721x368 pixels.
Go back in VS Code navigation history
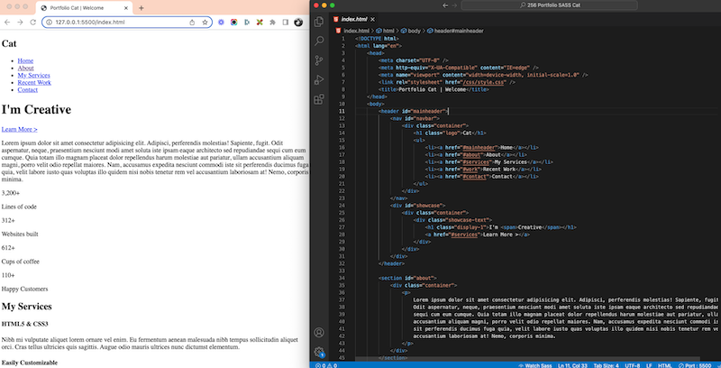click(x=444, y=5)
